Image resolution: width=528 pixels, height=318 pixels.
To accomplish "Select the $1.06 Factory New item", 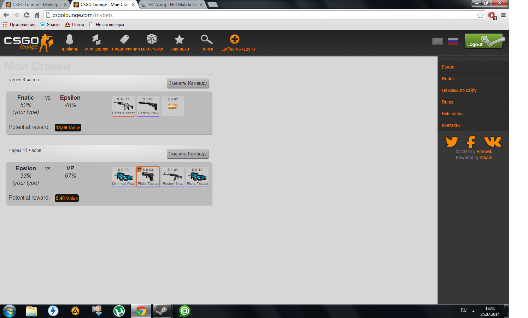I will coord(148,106).
